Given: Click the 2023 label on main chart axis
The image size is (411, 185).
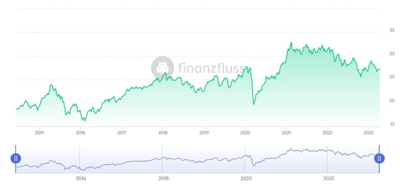Looking at the screenshot, I should [368, 133].
